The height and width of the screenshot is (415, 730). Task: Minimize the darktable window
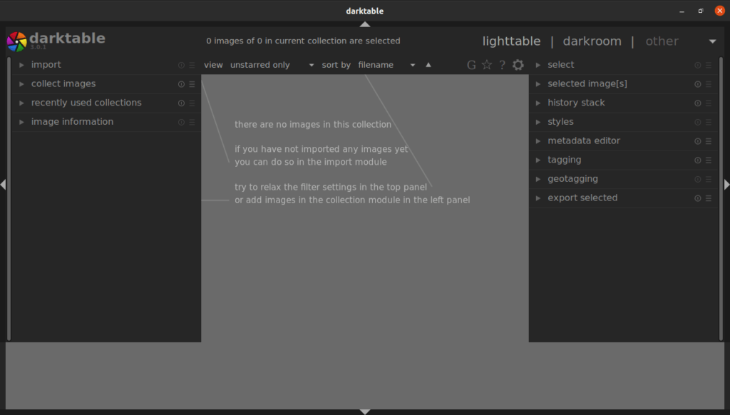pyautogui.click(x=682, y=11)
